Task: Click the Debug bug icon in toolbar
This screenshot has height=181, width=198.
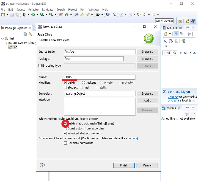Action: click(24, 15)
